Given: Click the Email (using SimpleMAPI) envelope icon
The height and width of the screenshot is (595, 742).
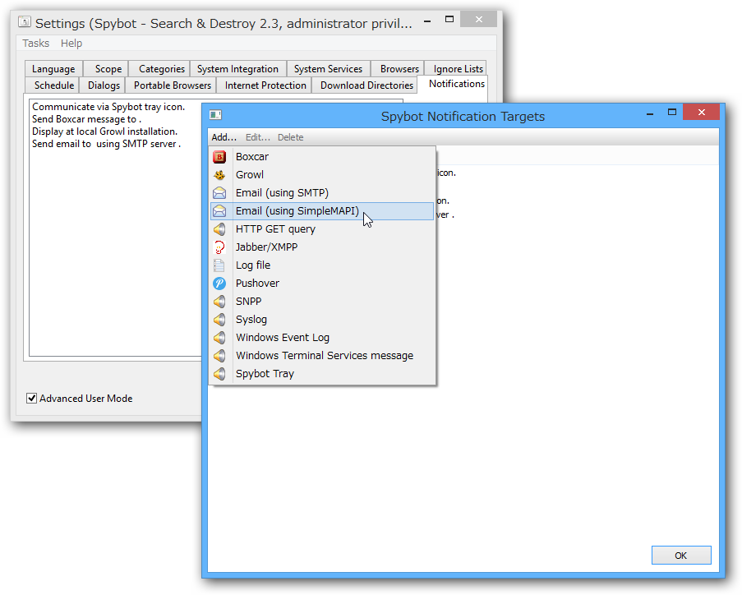Looking at the screenshot, I should click(219, 211).
